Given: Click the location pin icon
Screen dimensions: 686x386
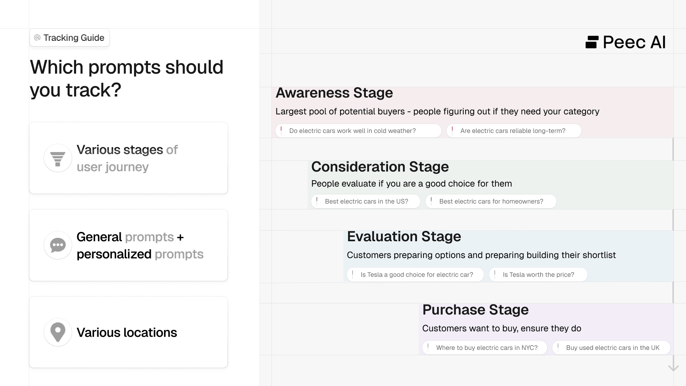Looking at the screenshot, I should click(x=58, y=332).
